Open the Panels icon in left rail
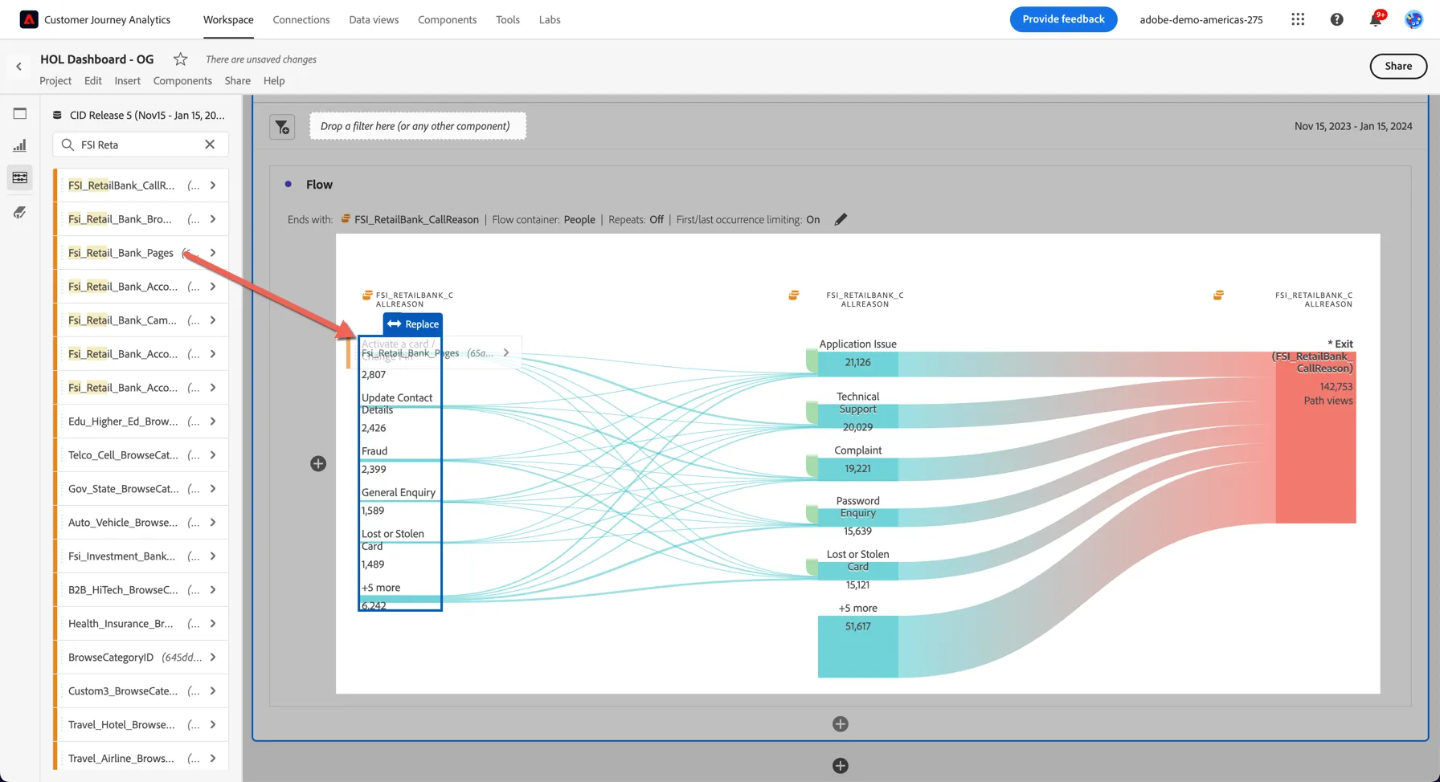 coord(20,113)
